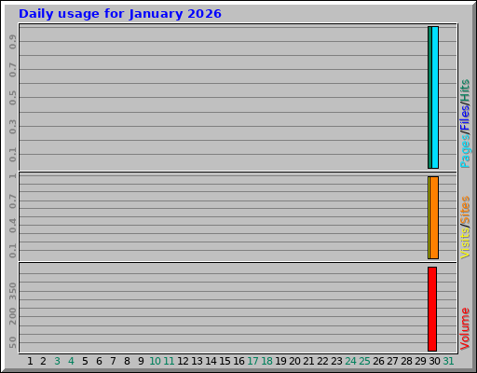
Task: Click the yellow Visits bar for day 30
Action: [x=429, y=217]
